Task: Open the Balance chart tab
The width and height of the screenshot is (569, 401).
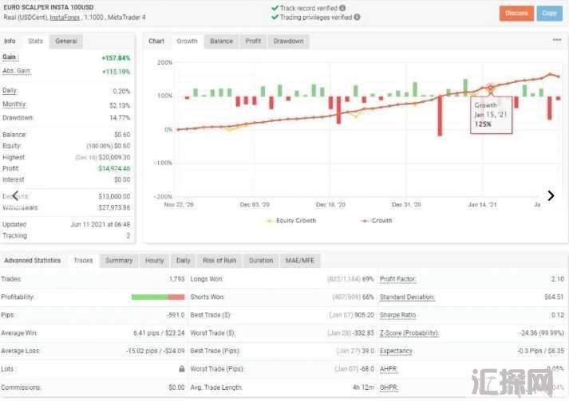Action: 221,41
